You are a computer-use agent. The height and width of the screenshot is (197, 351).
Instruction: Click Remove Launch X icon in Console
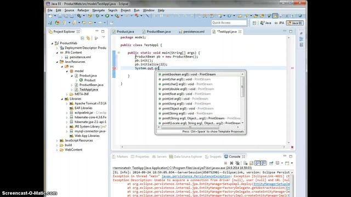coord(231,163)
